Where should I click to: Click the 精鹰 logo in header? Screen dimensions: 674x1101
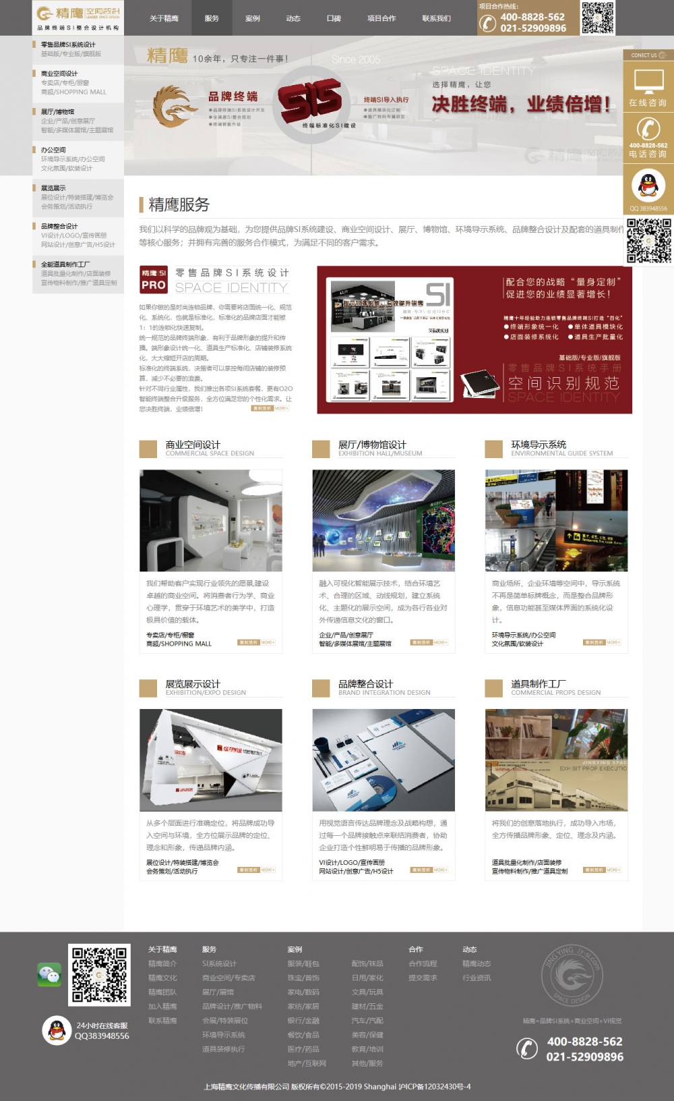[78, 18]
